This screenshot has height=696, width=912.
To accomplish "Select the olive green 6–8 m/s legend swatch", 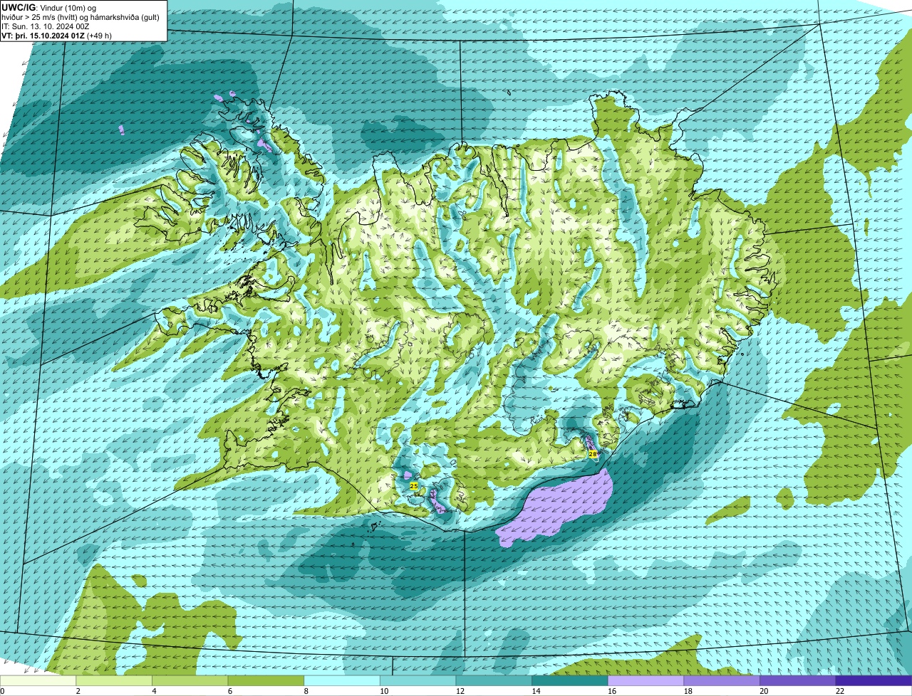I will click(x=266, y=680).
